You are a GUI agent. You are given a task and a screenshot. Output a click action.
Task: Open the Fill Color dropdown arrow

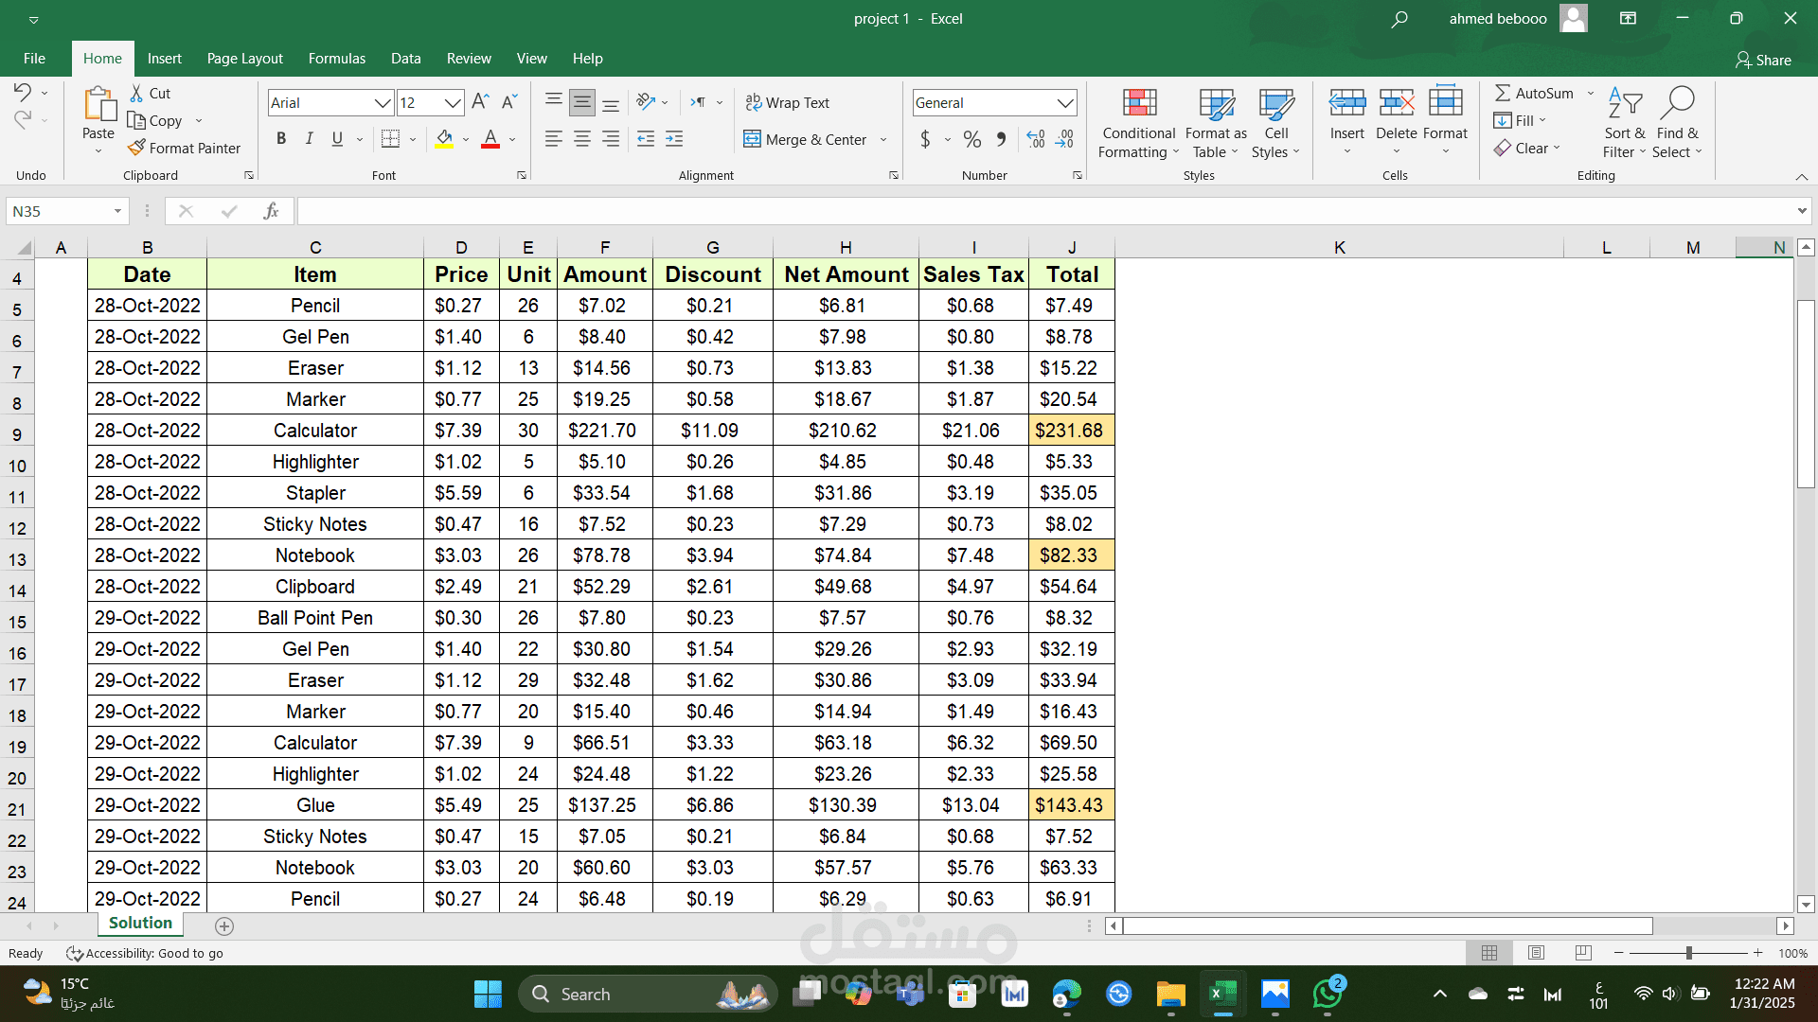(466, 140)
